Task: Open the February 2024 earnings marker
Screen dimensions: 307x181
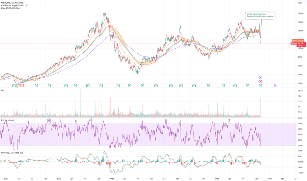Action: [x=223, y=86]
